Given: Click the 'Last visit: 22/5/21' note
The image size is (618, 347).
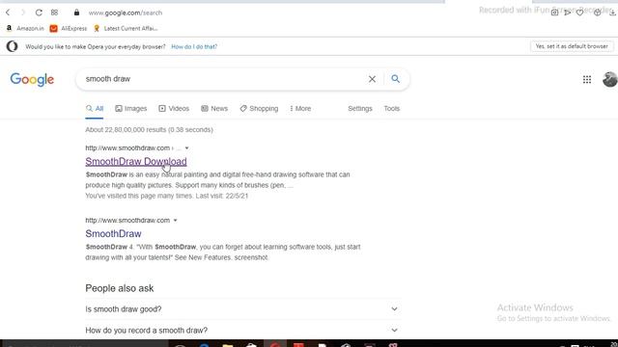Looking at the screenshot, I should pos(222,196).
